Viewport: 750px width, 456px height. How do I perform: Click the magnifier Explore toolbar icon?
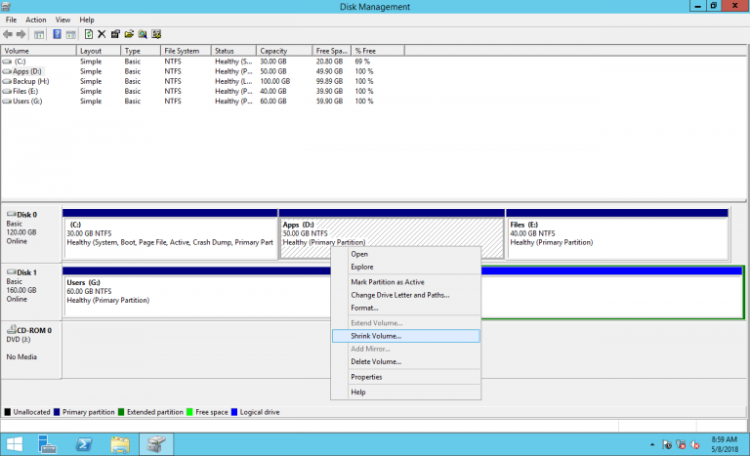(x=143, y=34)
